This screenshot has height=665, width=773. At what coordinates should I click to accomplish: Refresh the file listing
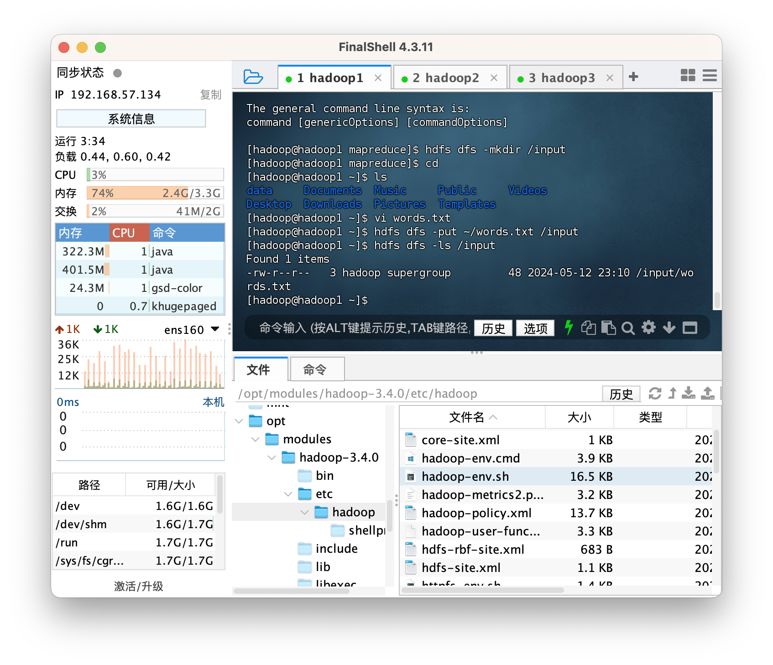(x=655, y=393)
